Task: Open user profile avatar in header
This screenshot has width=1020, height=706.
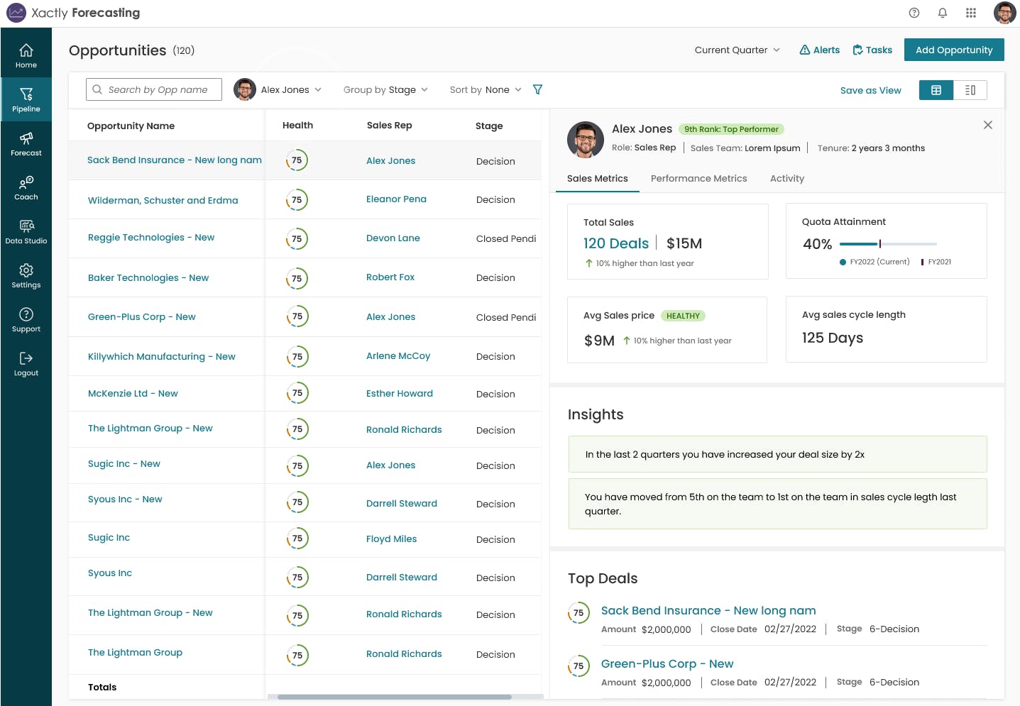Action: pos(1005,13)
